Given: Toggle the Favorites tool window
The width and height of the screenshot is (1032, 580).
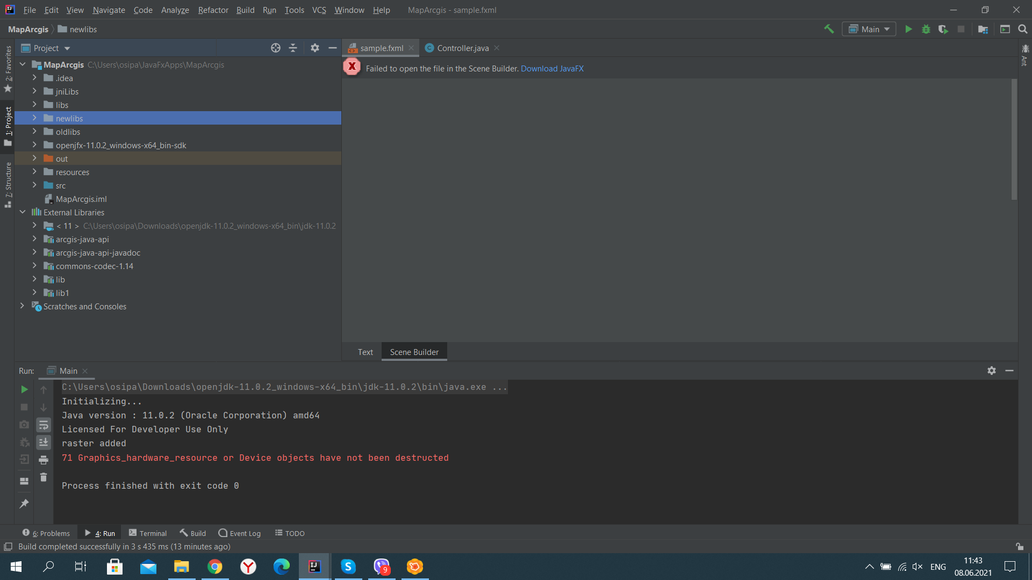Looking at the screenshot, I should click(8, 67).
